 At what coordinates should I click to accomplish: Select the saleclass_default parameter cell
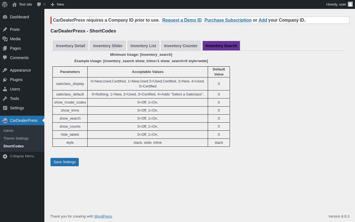(70, 94)
